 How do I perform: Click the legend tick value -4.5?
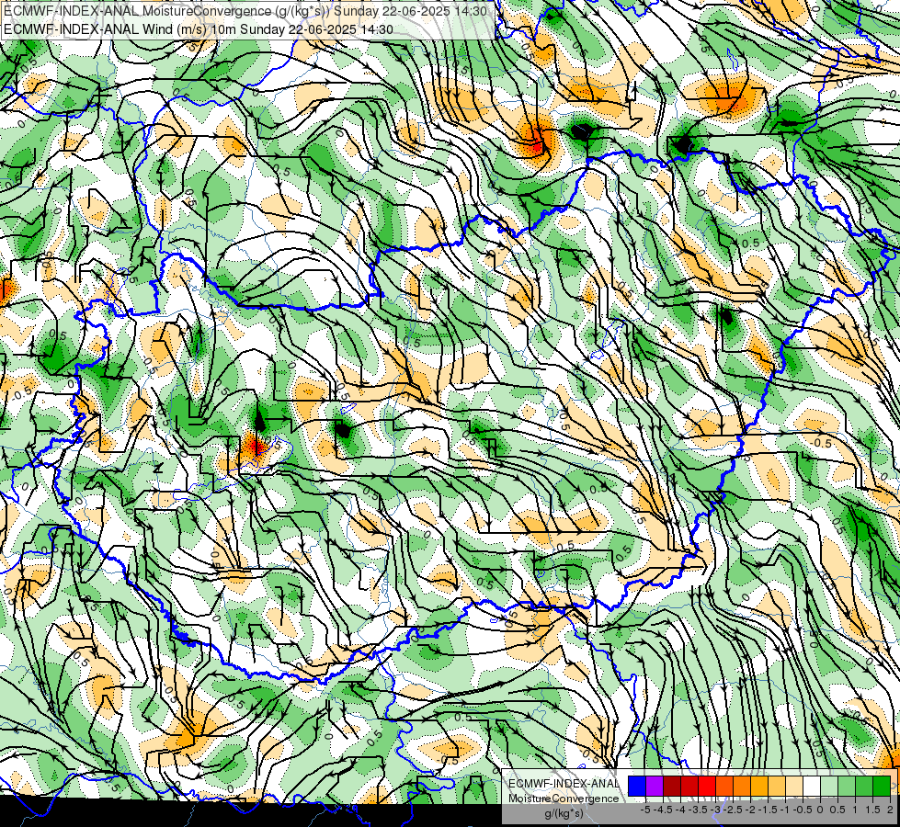point(663,810)
